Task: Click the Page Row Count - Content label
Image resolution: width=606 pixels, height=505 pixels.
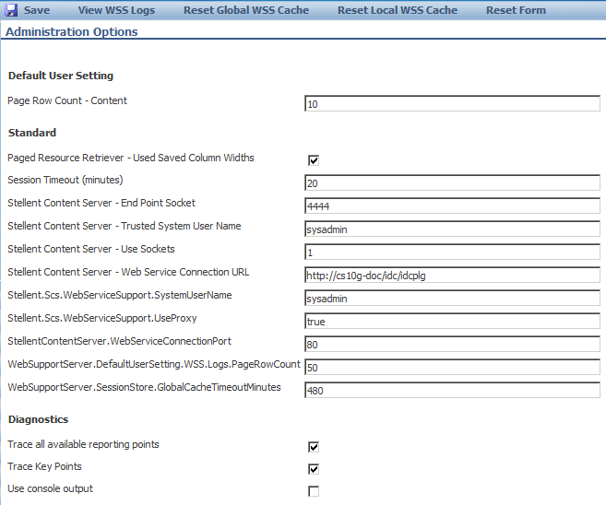Action: tap(67, 100)
